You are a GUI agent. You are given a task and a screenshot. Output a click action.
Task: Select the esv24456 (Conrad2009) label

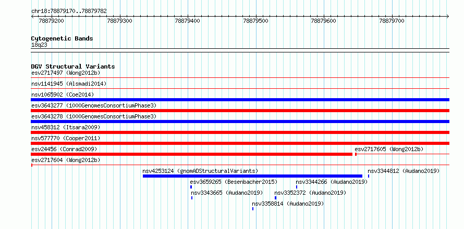(x=64, y=149)
